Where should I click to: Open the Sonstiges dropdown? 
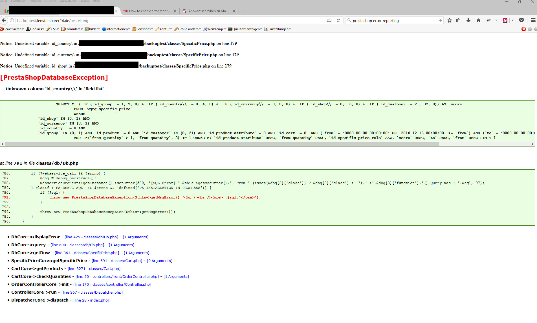142,29
